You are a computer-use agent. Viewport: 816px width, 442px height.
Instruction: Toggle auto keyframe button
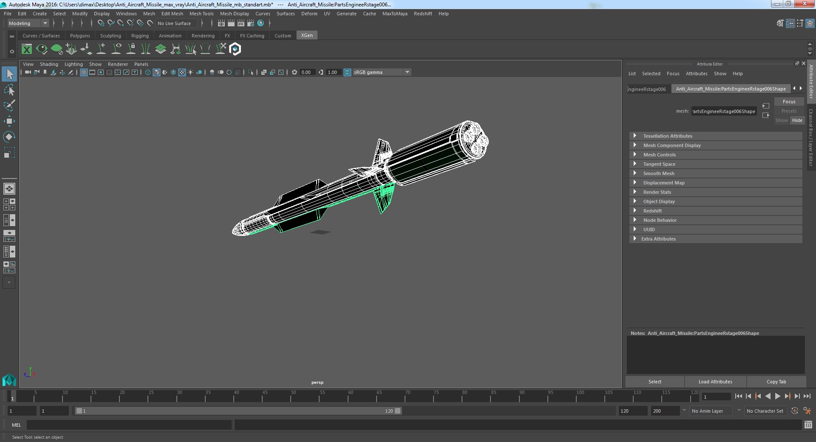(795, 411)
